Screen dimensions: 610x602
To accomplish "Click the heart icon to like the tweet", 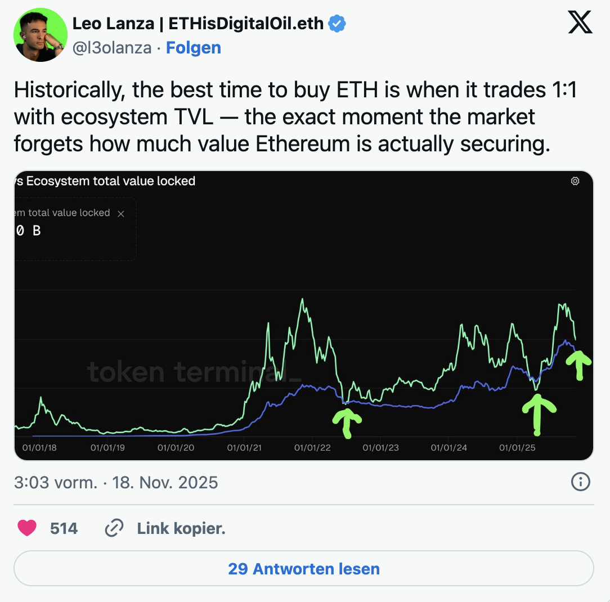I will coord(27,528).
